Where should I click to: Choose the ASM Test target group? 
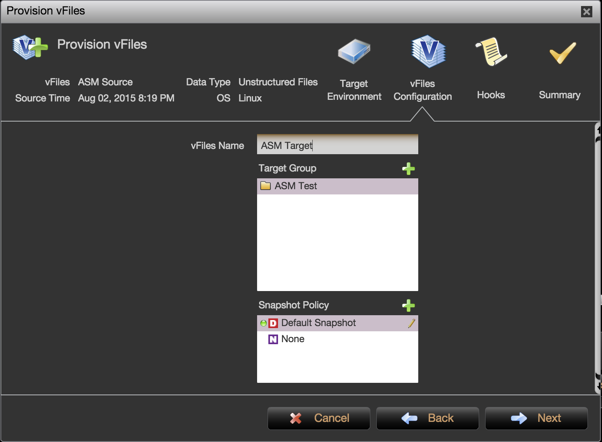[x=296, y=186]
